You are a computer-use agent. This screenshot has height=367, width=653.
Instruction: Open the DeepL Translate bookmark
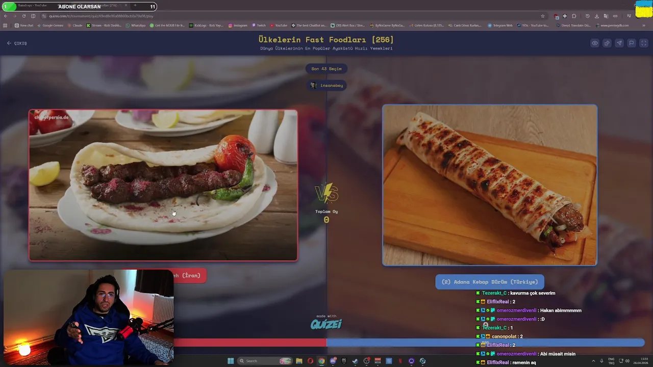tap(574, 25)
